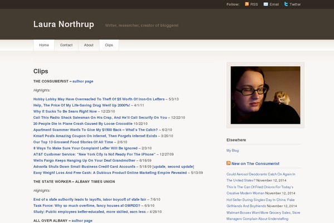The height and width of the screenshot is (223, 334).
Task: Open the All Over Albany author page link
Action: (x=82, y=221)
